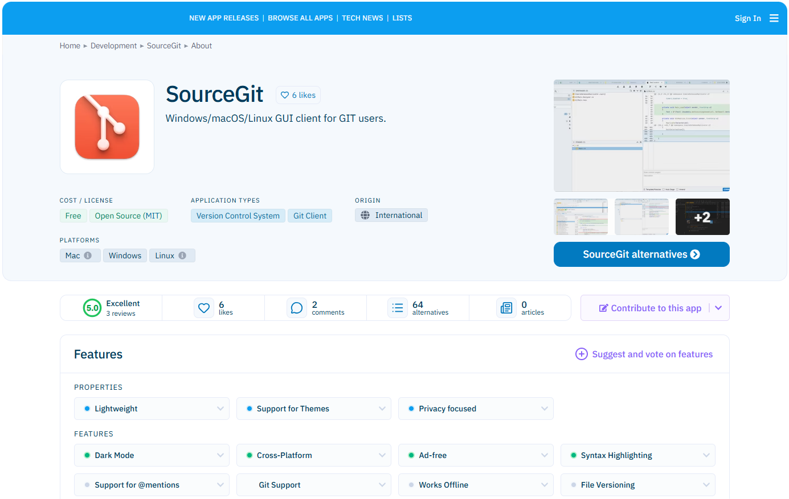Click the comments speech bubble icon

click(297, 308)
